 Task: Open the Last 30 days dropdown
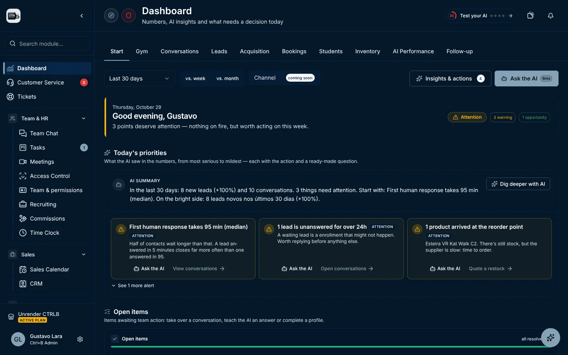[139, 78]
